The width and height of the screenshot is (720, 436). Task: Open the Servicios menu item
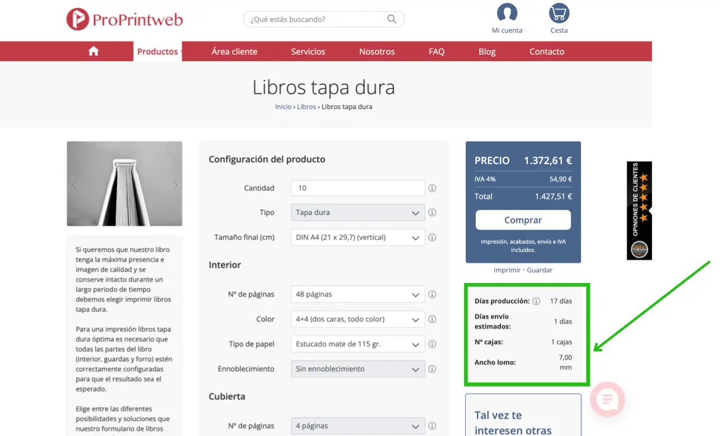tap(308, 52)
